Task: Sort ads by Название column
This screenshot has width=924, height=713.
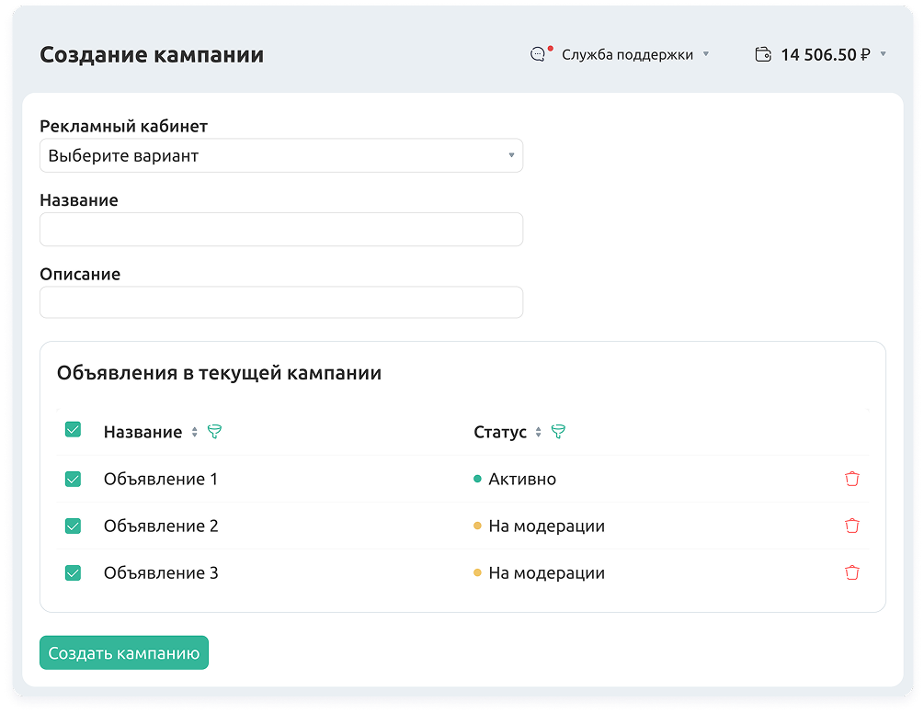Action: (195, 433)
